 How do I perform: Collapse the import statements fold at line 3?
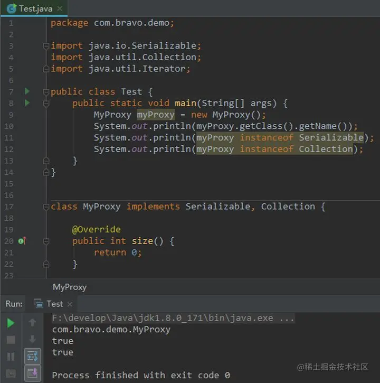click(46, 46)
